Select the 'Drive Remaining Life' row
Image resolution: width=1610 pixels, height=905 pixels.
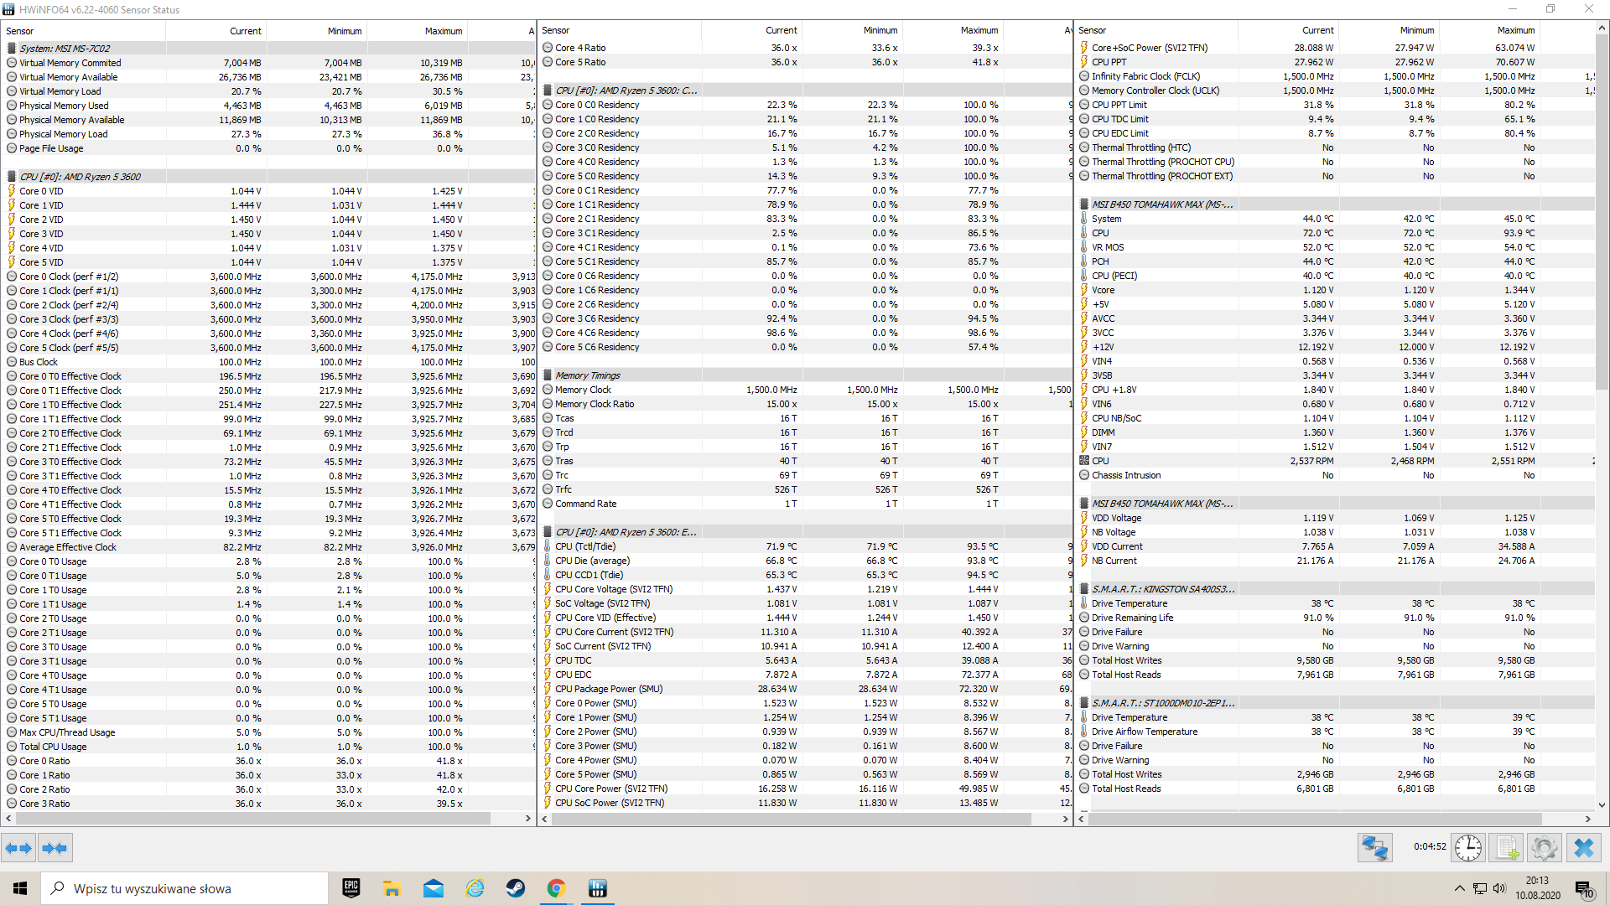click(1337, 618)
